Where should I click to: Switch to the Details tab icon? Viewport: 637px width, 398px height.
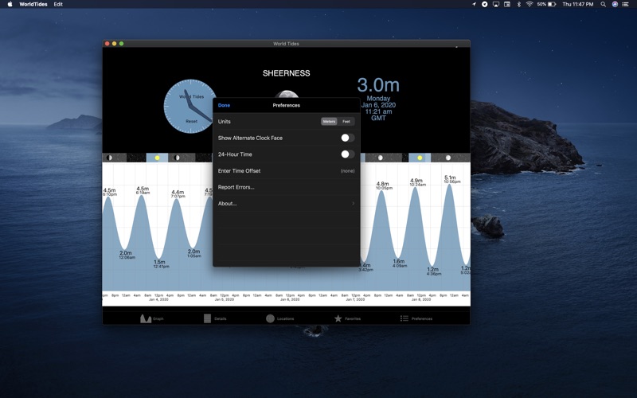(207, 318)
